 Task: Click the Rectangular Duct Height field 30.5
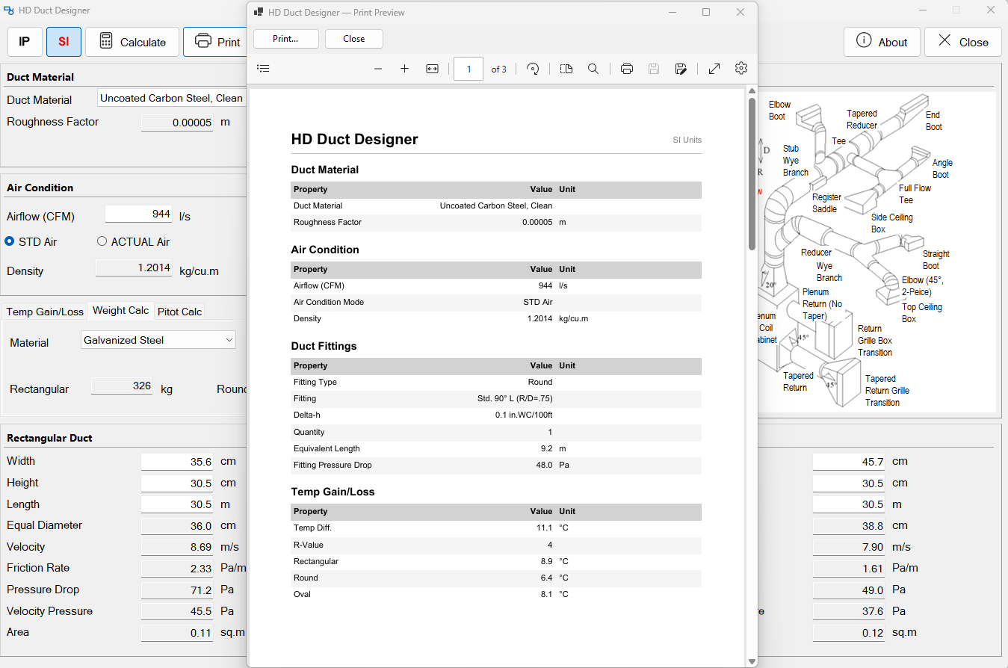pos(177,483)
